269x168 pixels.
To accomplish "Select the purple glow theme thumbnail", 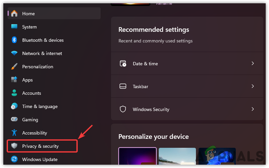I will point(137,157).
